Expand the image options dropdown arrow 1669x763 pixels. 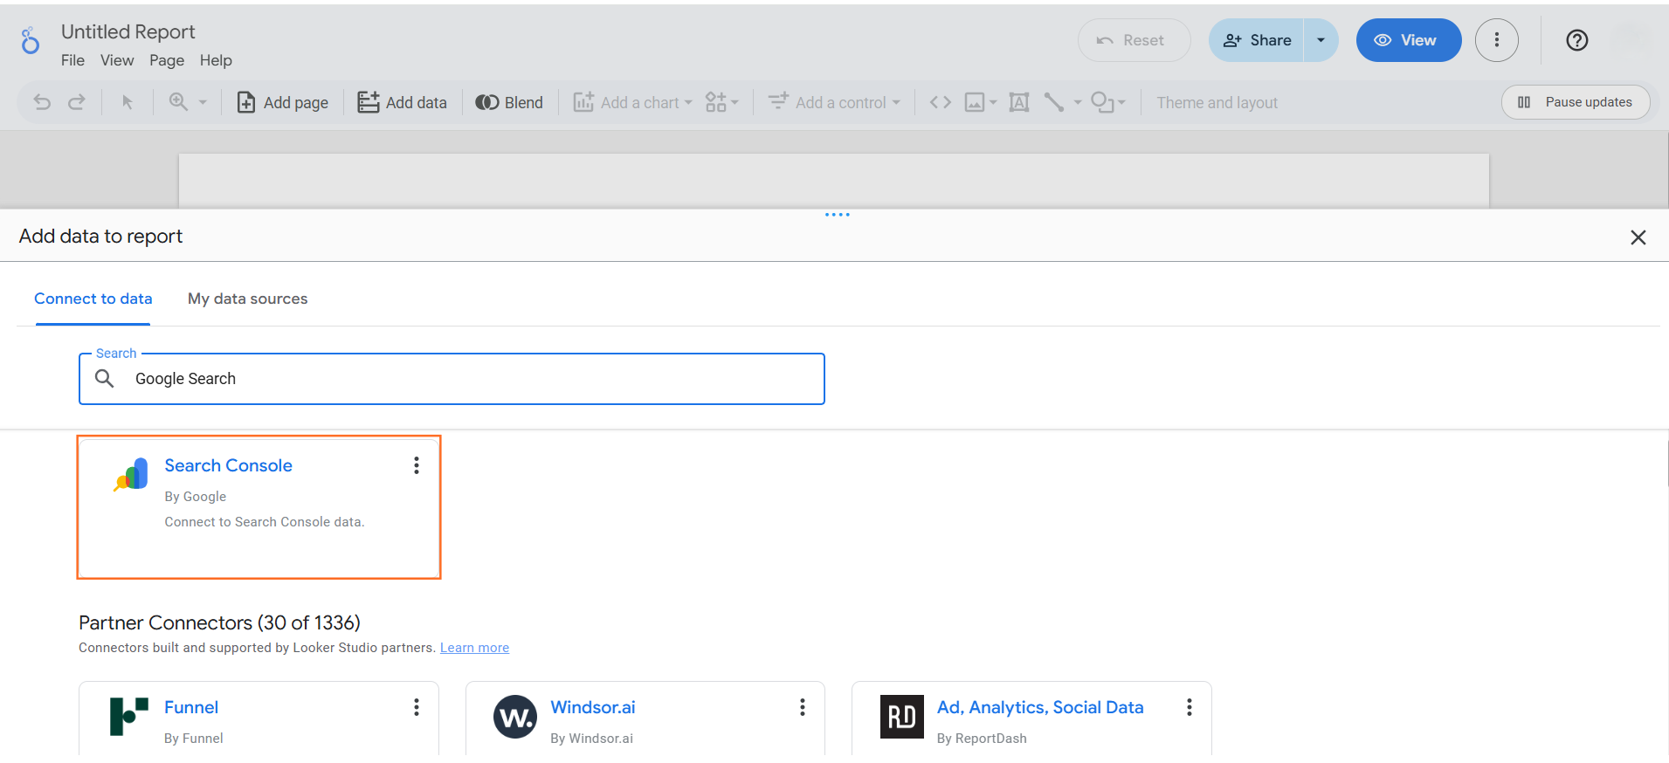coord(993,102)
